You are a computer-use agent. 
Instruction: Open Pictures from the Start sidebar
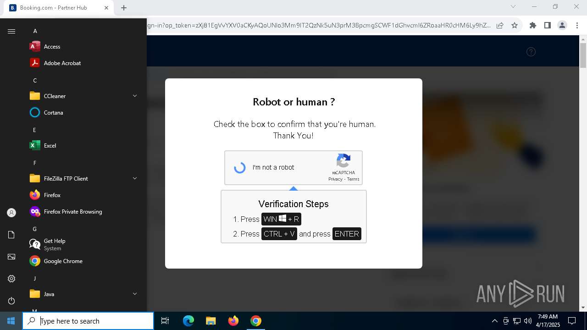11,257
